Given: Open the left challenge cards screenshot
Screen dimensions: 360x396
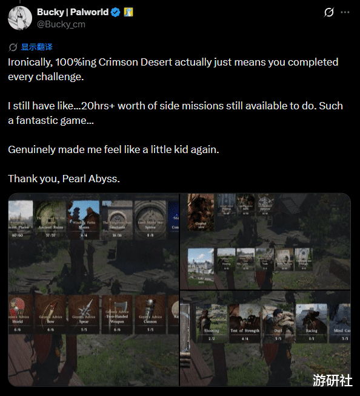Looking at the screenshot, I should tap(93, 290).
